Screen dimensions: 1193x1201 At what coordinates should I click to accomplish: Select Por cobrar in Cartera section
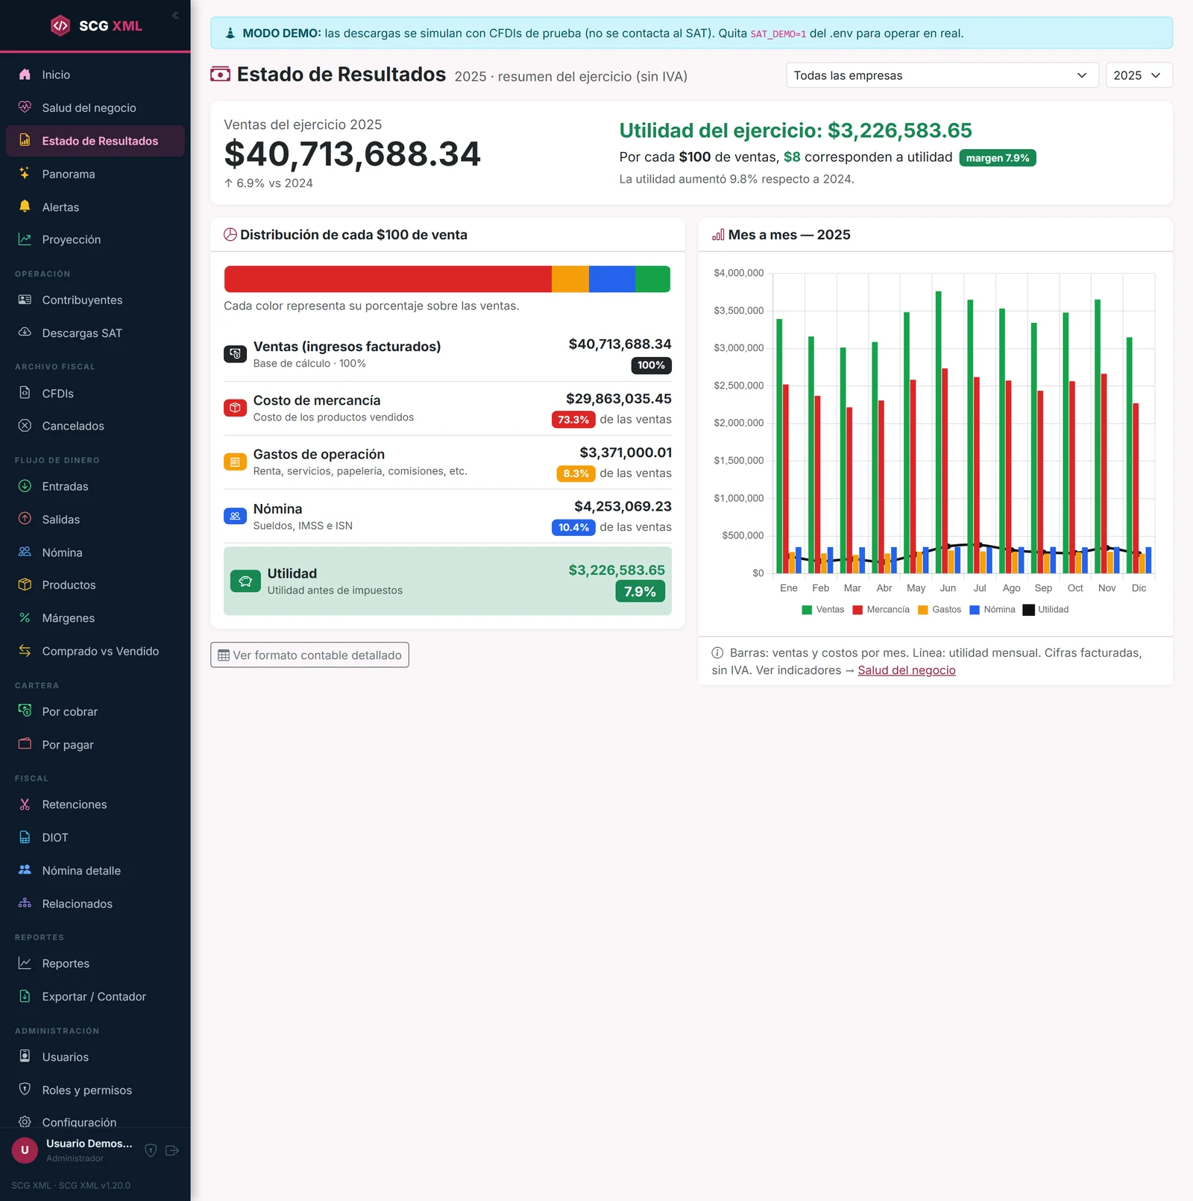click(x=95, y=711)
